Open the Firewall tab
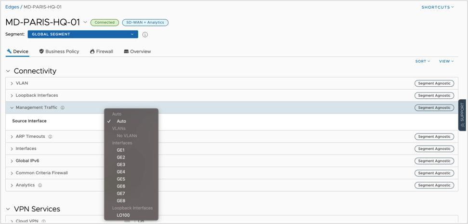 point(102,52)
